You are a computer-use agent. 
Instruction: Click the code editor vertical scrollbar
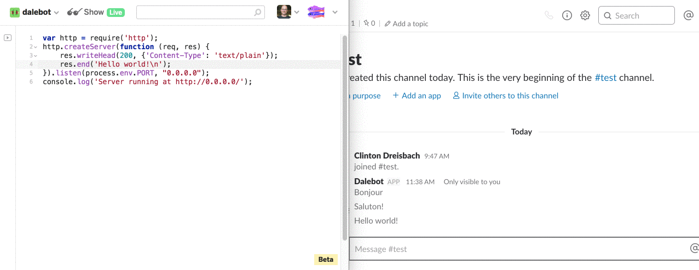coord(344,137)
